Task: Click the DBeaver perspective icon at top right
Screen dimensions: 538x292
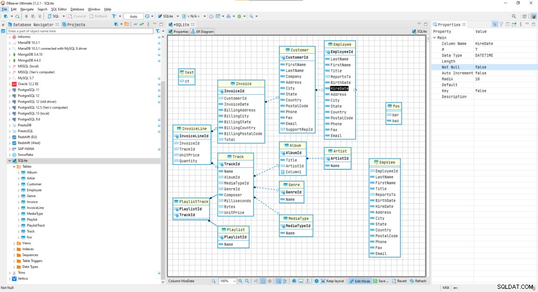Action: click(533, 16)
